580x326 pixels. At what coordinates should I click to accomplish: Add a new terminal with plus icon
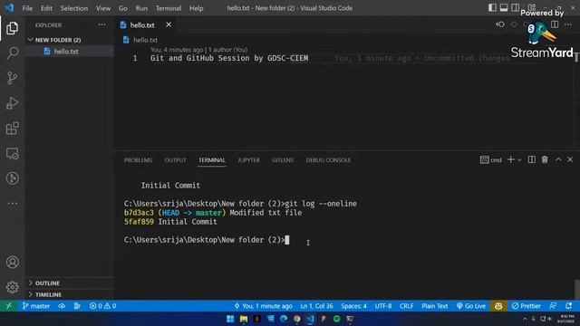coord(511,159)
